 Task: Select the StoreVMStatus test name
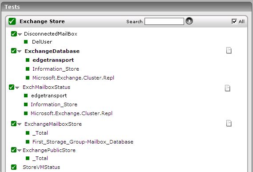pyautogui.click(x=41, y=167)
